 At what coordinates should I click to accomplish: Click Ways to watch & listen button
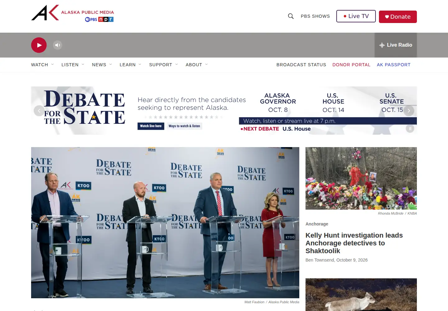pyautogui.click(x=184, y=126)
